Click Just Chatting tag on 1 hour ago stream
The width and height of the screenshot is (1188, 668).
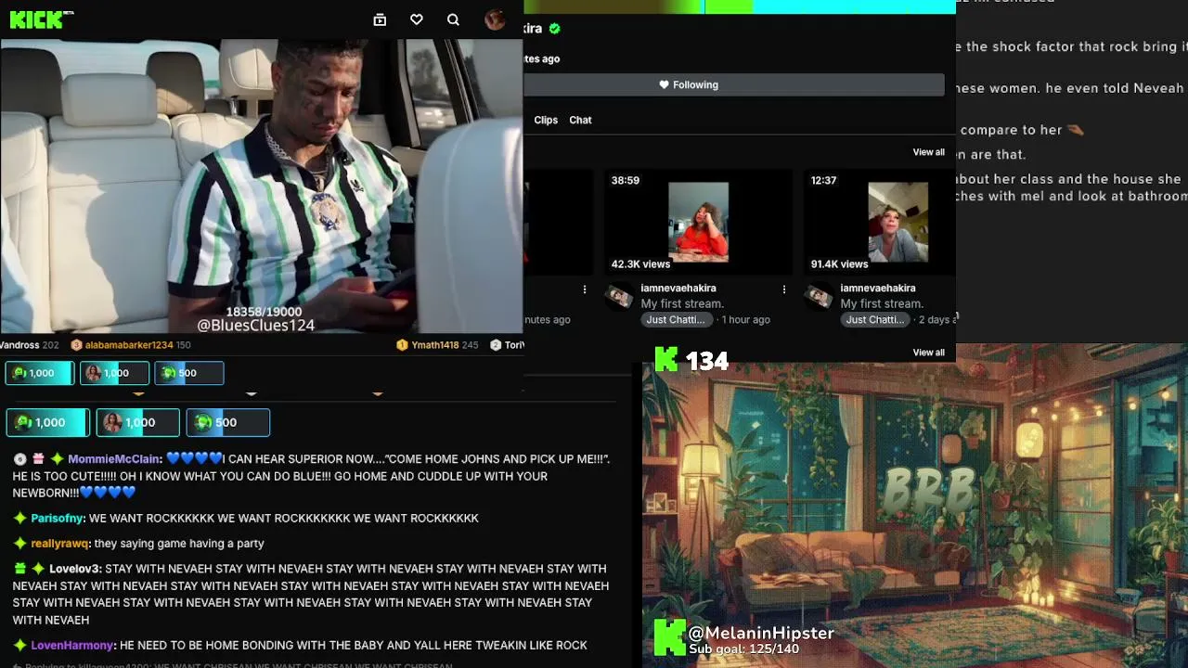pyautogui.click(x=676, y=320)
